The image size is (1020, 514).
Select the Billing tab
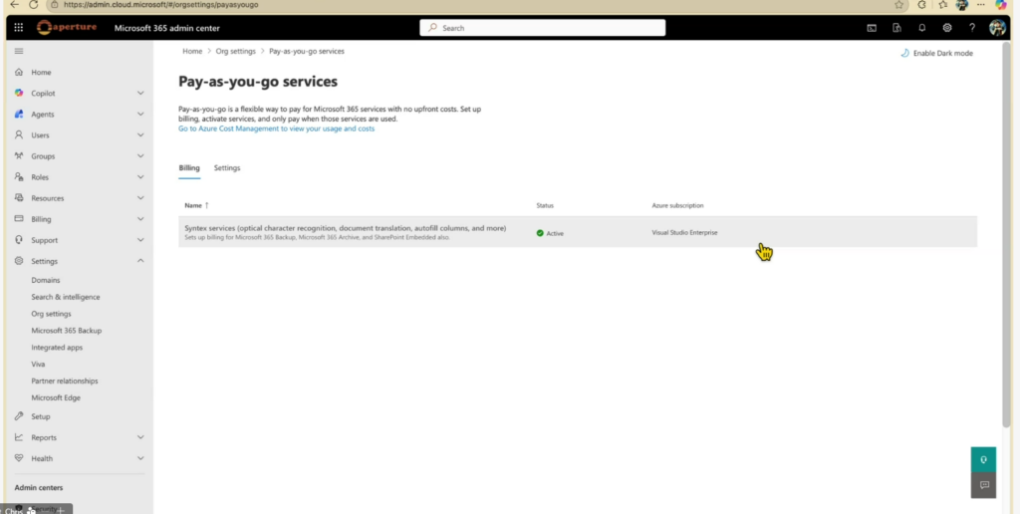click(x=189, y=168)
